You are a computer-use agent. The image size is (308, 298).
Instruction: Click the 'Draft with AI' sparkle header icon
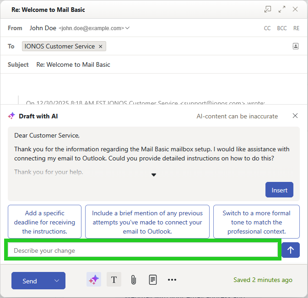click(11, 116)
